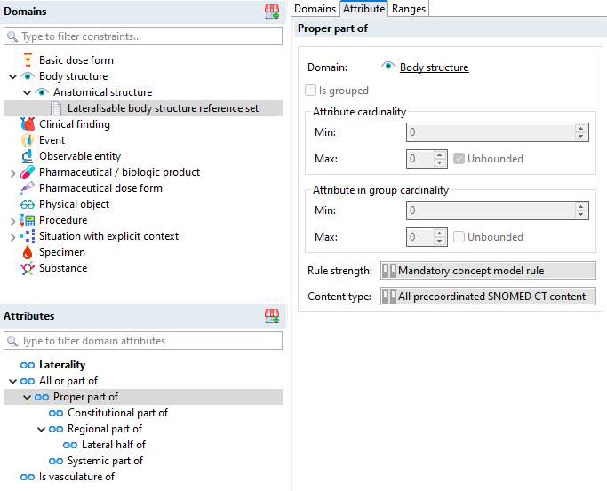Click the add icon in Attributes header
This screenshot has height=491, width=607.
(x=272, y=316)
